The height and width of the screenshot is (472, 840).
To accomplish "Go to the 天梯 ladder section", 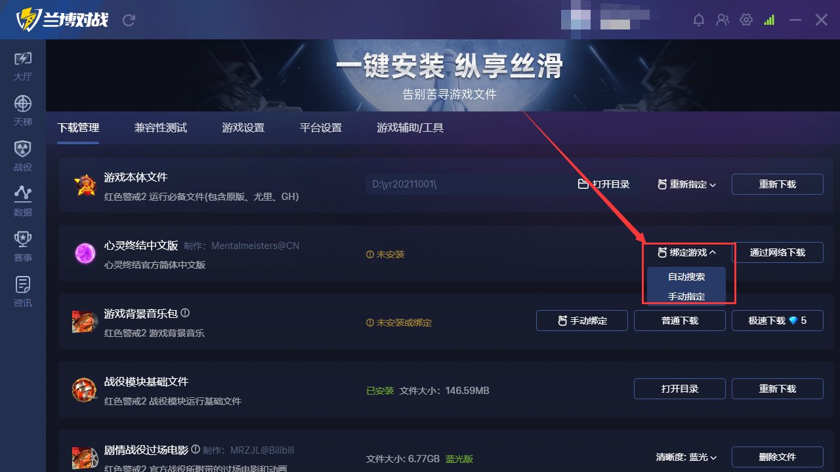I will (x=23, y=111).
